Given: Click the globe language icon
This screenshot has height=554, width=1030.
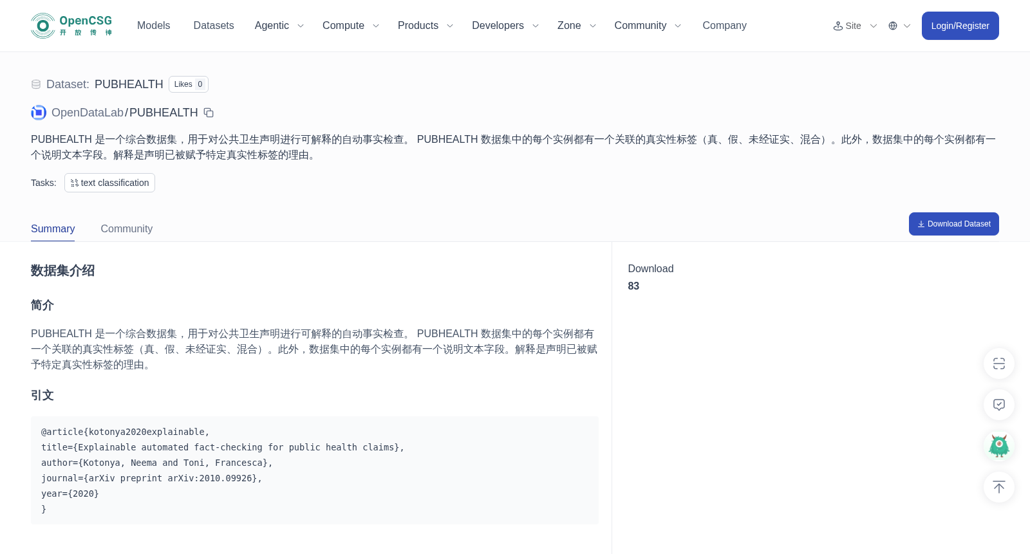Looking at the screenshot, I should (893, 26).
